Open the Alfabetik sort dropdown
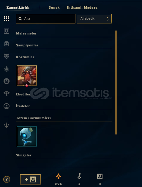Screen dimensions: 142x187 click(94, 19)
